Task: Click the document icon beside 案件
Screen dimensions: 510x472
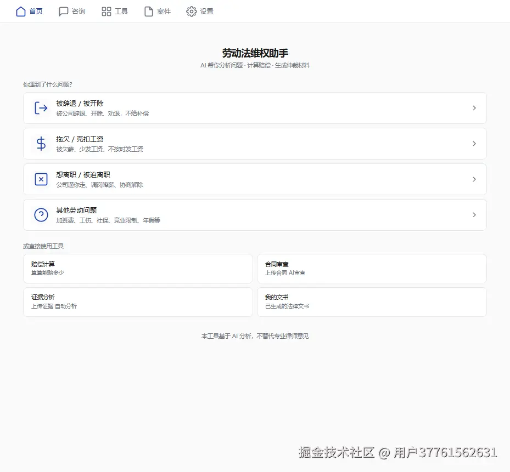Action: pyautogui.click(x=149, y=12)
